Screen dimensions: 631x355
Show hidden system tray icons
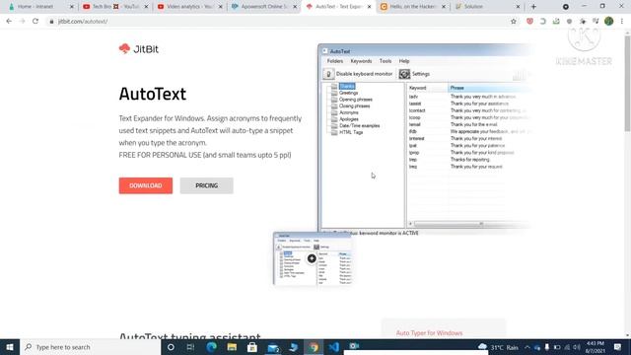(527, 347)
